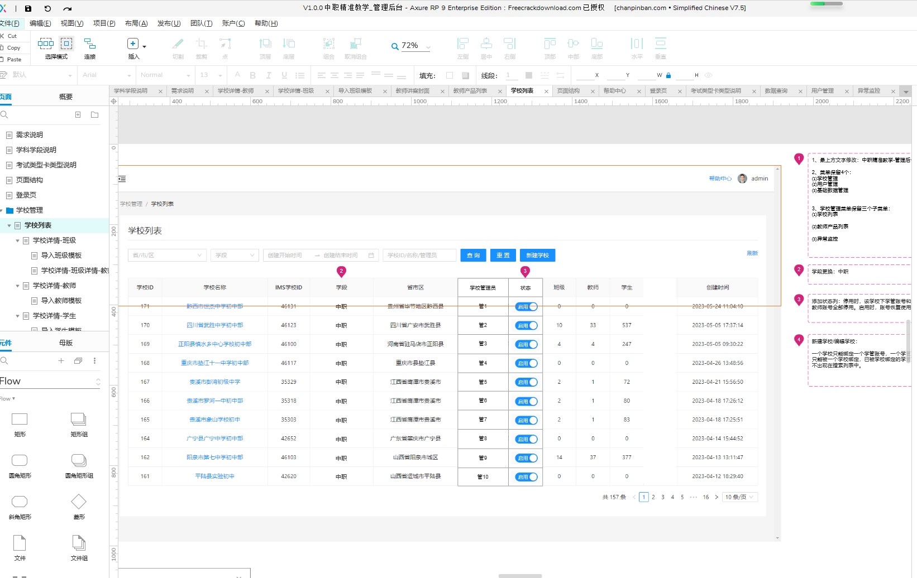Click the Add page icon in pages panel

(78, 114)
